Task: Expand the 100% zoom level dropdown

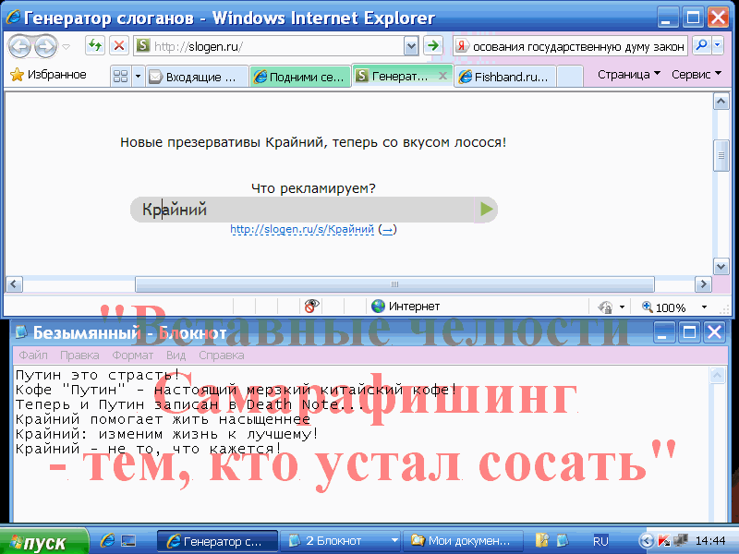Action: click(x=704, y=307)
